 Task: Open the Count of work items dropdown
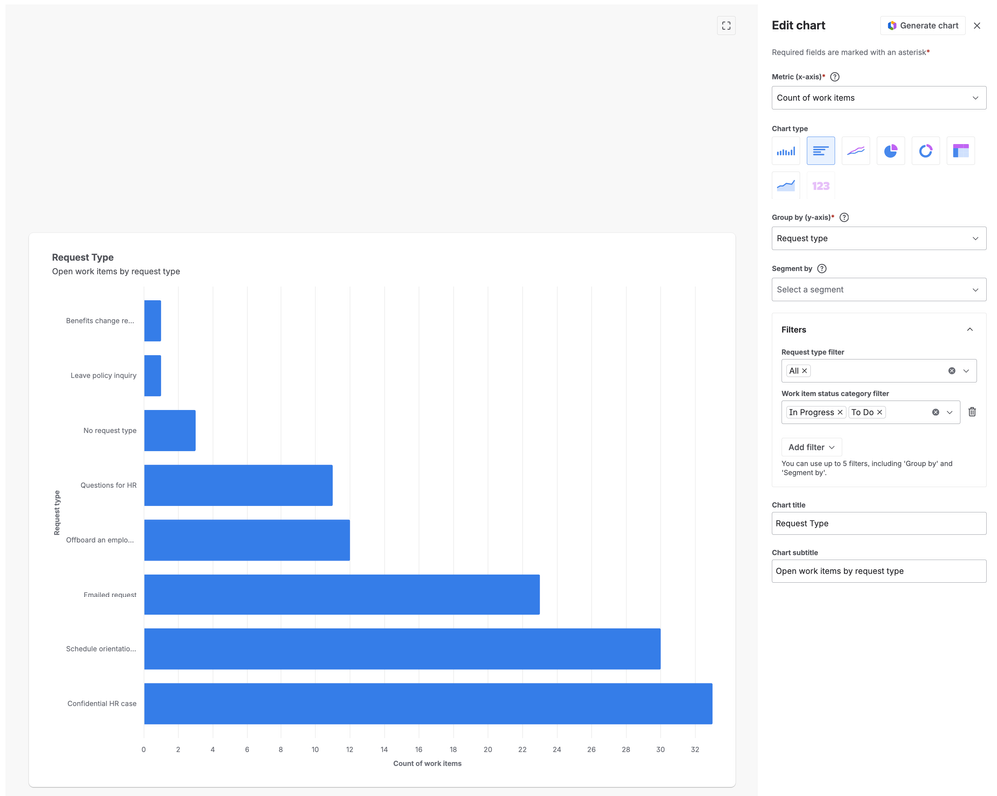[879, 98]
